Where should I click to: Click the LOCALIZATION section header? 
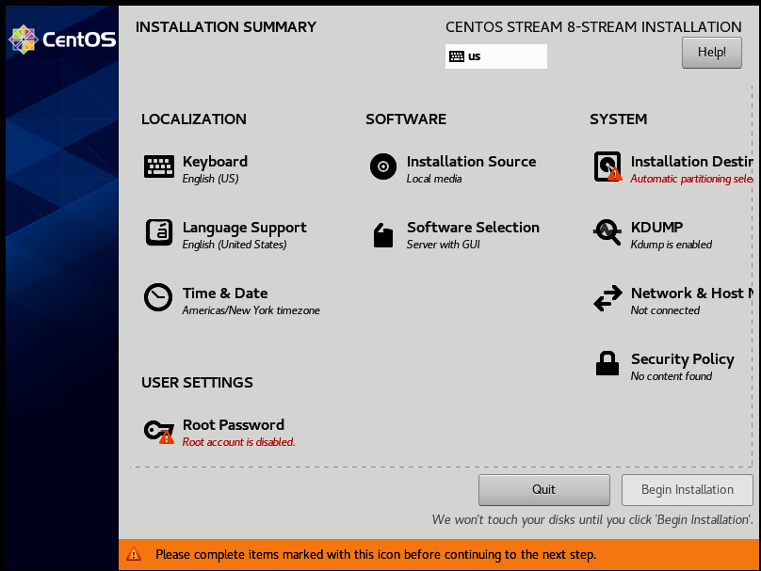pos(194,119)
